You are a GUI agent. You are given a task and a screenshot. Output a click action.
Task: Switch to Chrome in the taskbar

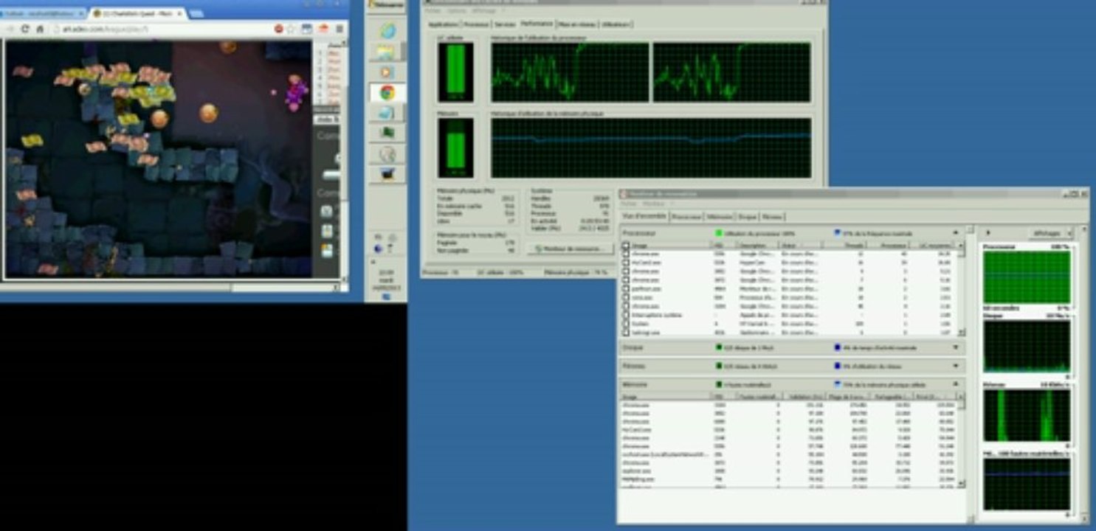pyautogui.click(x=387, y=93)
